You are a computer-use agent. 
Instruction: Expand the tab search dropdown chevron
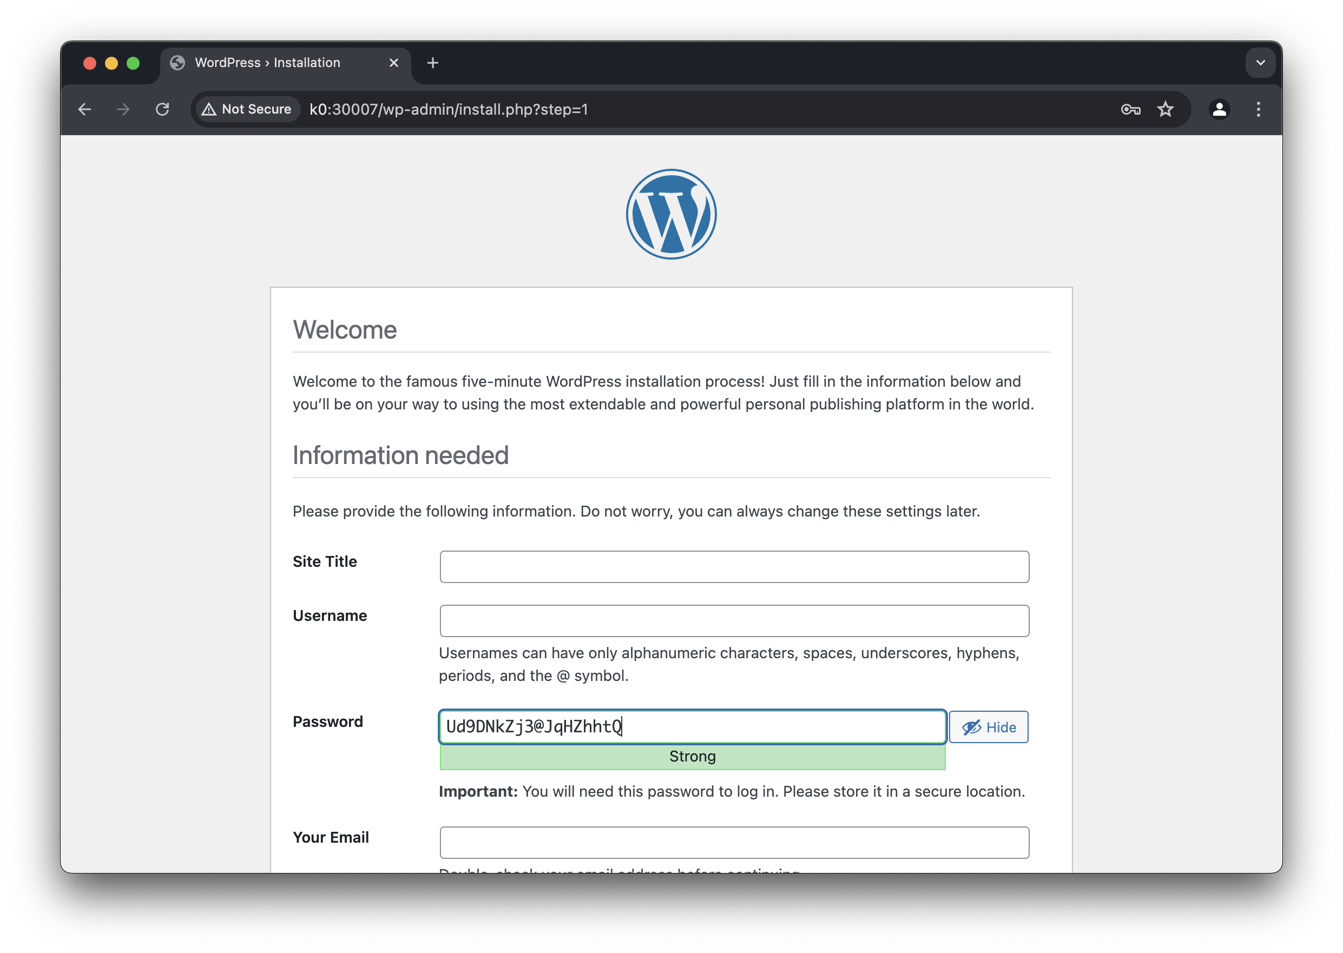1260,63
